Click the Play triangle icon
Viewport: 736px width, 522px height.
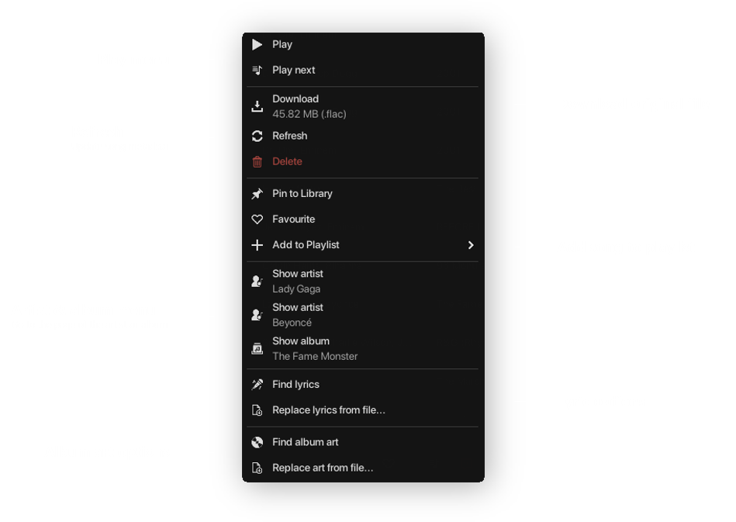click(257, 45)
